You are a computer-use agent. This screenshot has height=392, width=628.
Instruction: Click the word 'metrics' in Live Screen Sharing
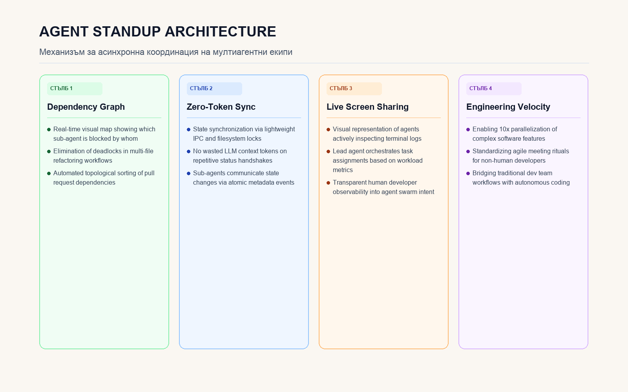(343, 170)
